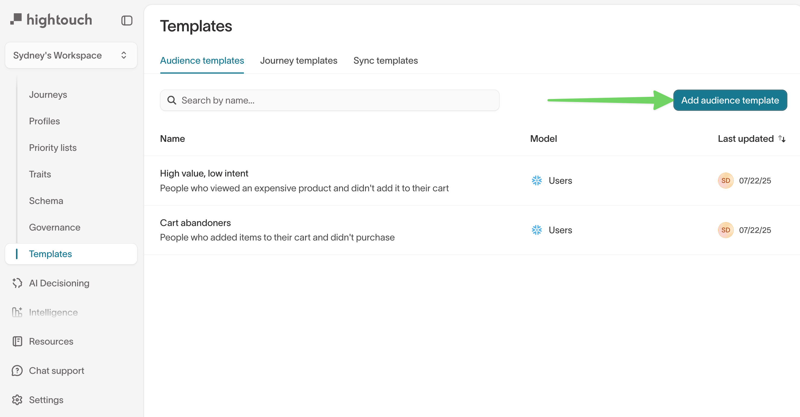Switch to the Audience templates tab
The image size is (800, 417).
tap(202, 61)
